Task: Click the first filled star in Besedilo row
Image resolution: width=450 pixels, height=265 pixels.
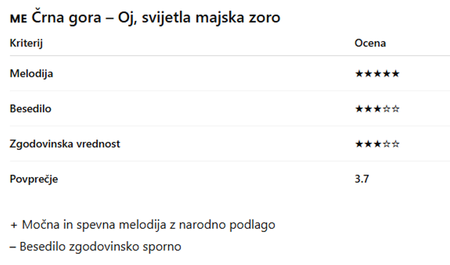Action: 359,109
